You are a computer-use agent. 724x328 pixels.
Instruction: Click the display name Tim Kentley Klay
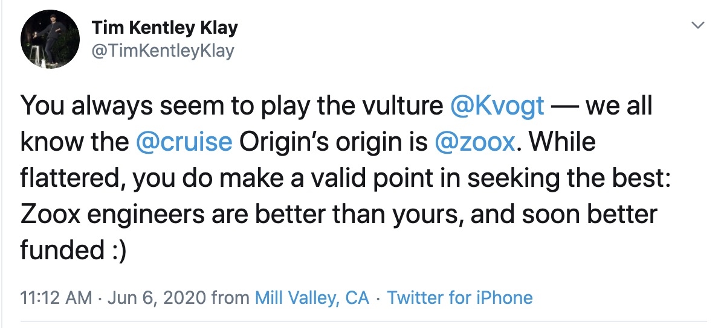[x=164, y=28]
